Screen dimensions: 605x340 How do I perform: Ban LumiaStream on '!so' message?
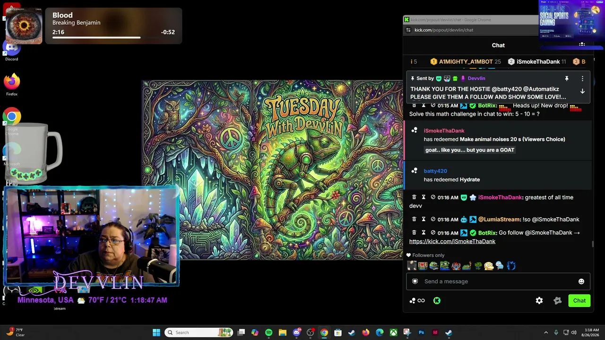[x=433, y=219]
